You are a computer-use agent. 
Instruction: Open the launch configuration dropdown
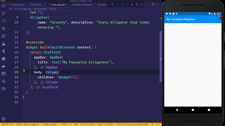pos(102,5)
